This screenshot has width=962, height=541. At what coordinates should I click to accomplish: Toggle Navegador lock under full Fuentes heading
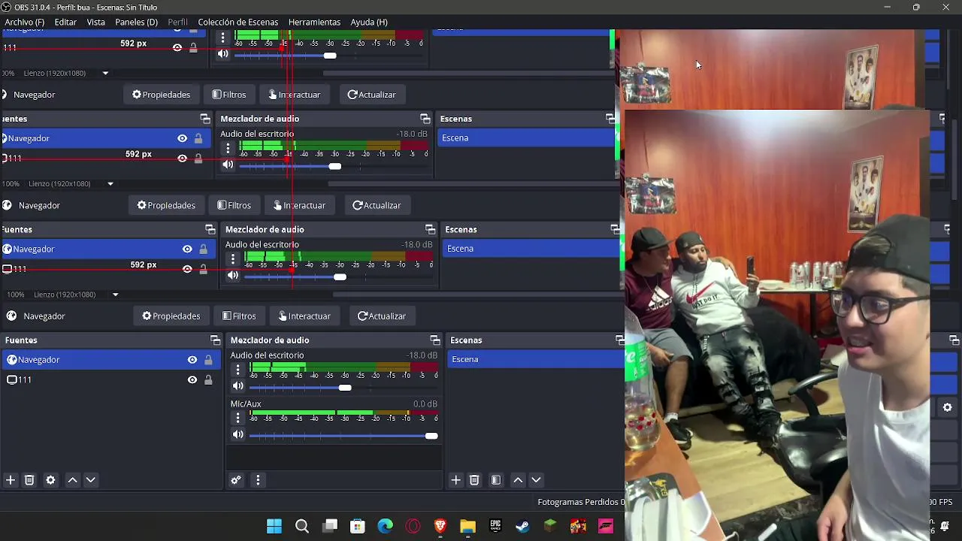[x=208, y=360]
